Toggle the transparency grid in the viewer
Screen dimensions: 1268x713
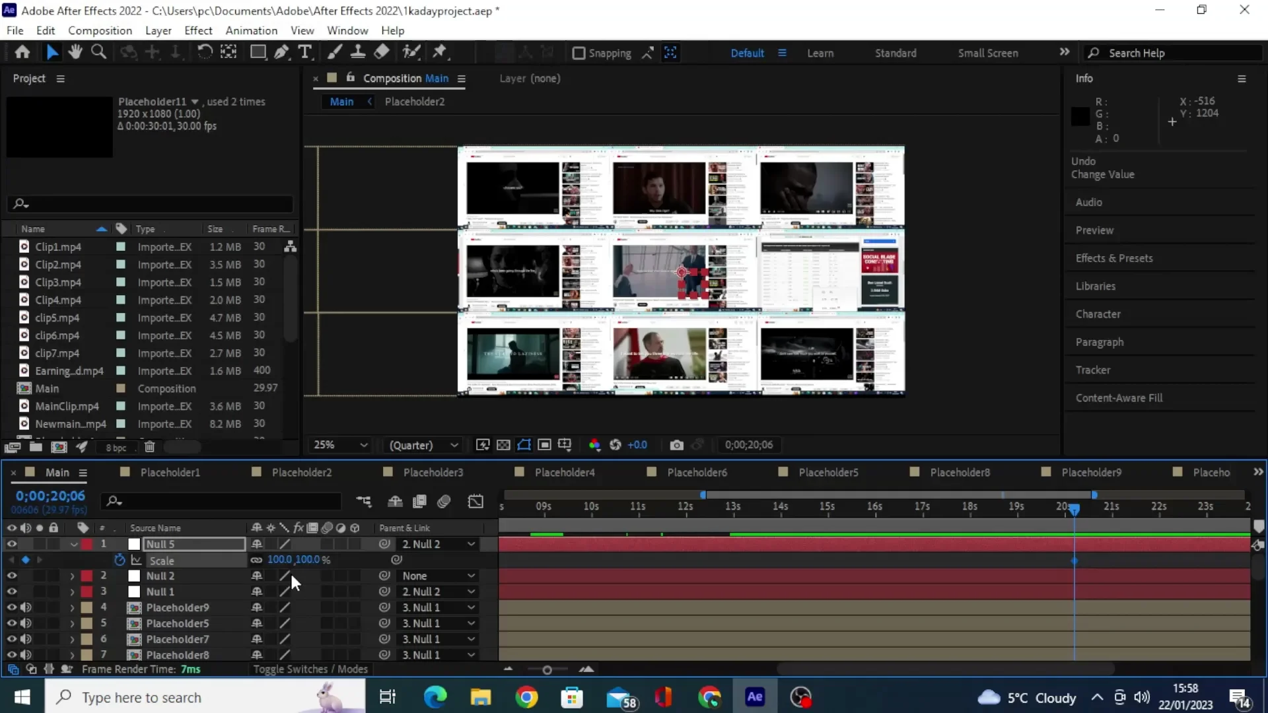pos(503,445)
